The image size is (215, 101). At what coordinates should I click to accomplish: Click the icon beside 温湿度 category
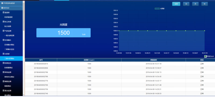click(x=3, y=12)
